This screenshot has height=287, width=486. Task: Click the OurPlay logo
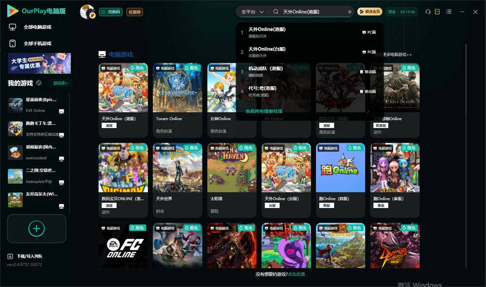[x=36, y=11]
